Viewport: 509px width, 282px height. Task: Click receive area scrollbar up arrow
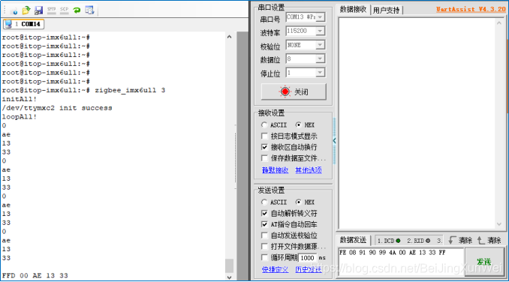pyautogui.click(x=499, y=22)
